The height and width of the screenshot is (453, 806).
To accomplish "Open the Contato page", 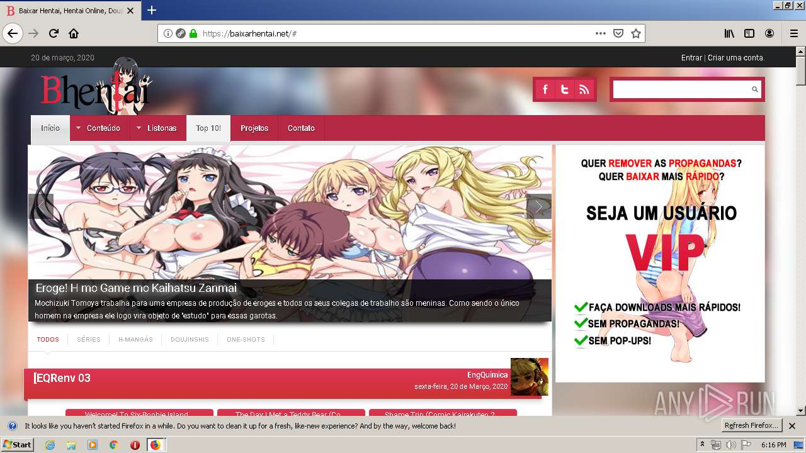I will pyautogui.click(x=301, y=128).
